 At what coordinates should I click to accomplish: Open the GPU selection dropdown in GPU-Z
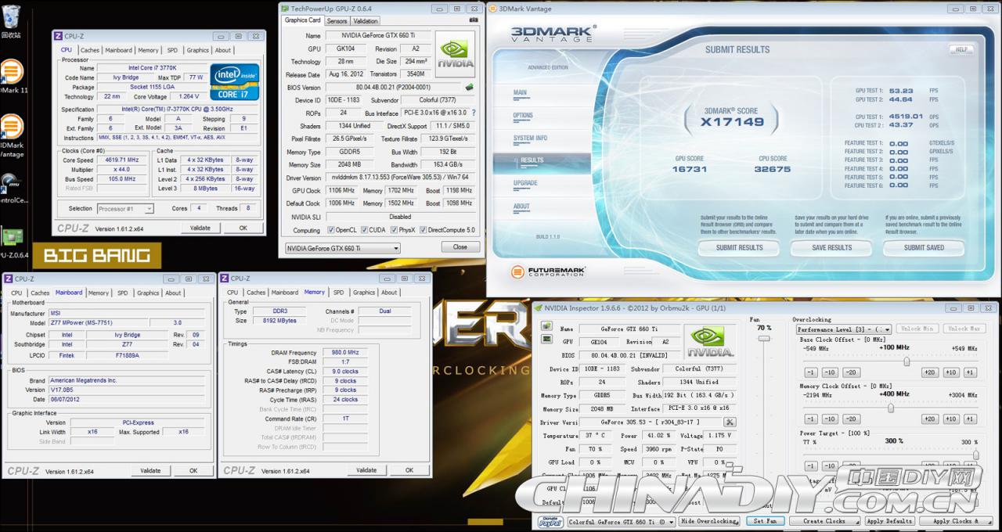click(x=341, y=248)
